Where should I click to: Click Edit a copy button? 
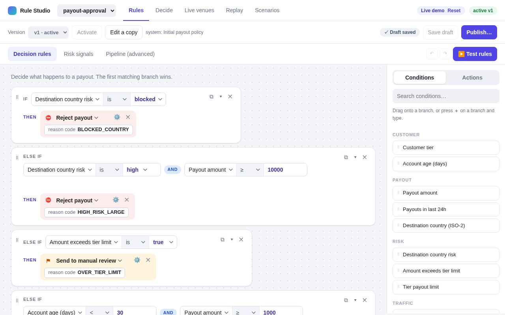coord(123,32)
